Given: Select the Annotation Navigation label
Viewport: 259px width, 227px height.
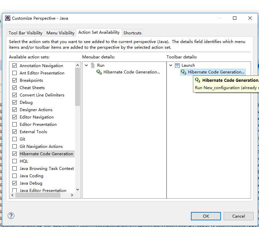Looking at the screenshot, I should pyautogui.click(x=41, y=65).
